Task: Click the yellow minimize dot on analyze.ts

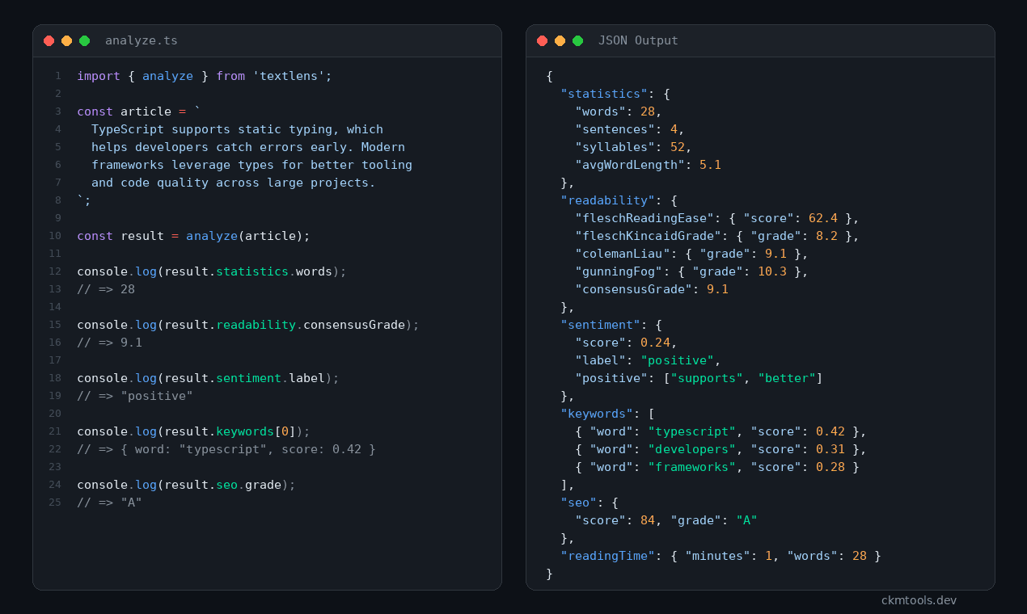Action: pyautogui.click(x=66, y=40)
